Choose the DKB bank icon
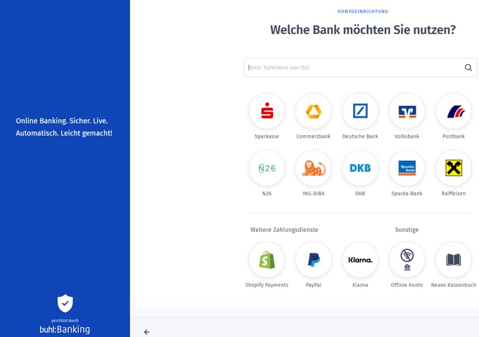Viewport: 479px width, 337px height. 360,168
